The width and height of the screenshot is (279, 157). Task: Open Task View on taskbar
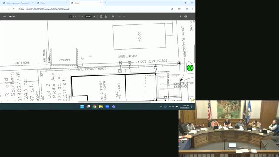pyautogui.click(x=88, y=106)
